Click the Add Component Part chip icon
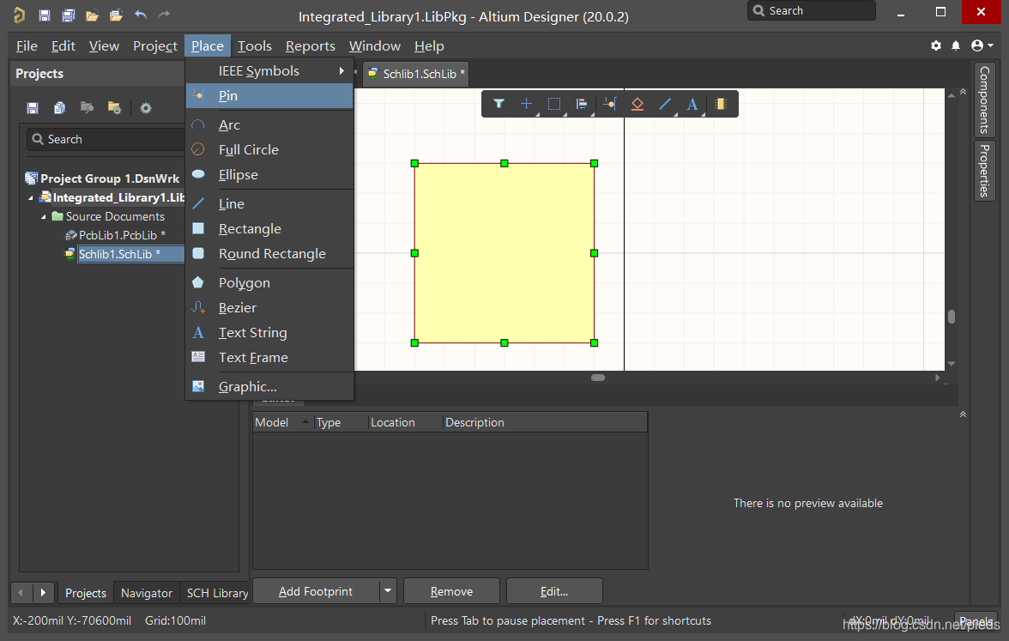This screenshot has width=1009, height=641. (x=721, y=104)
